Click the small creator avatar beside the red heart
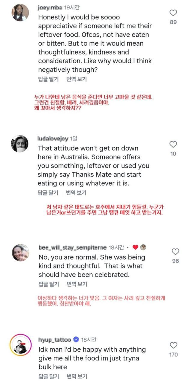Screen dimensions: 192x384 (x=144, y=247)
